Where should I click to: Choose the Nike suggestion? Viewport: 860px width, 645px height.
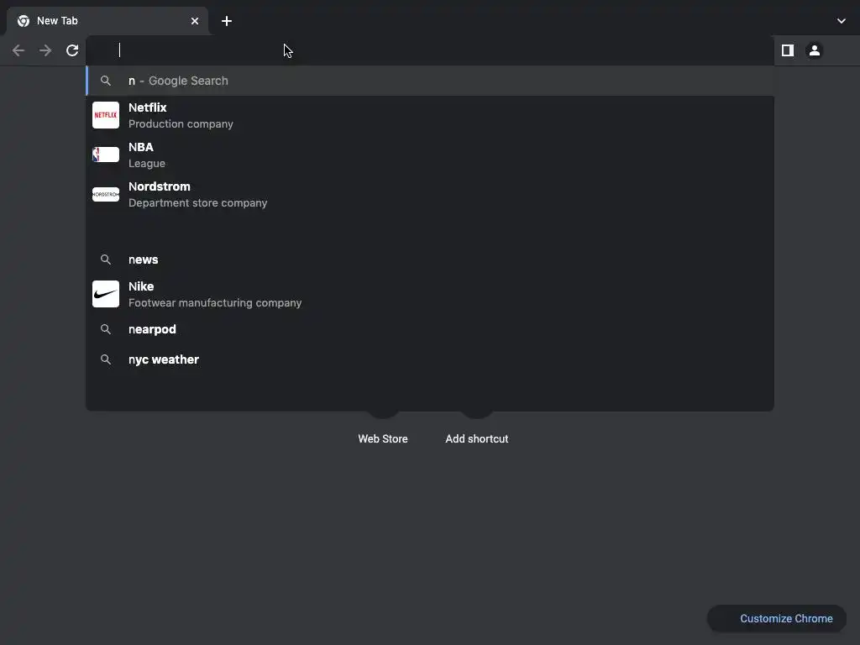point(430,294)
